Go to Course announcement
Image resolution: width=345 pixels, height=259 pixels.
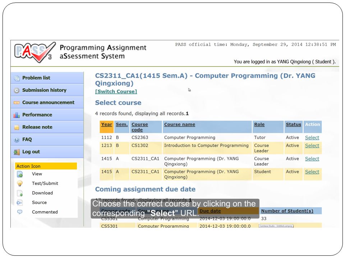pyautogui.click(x=47, y=103)
